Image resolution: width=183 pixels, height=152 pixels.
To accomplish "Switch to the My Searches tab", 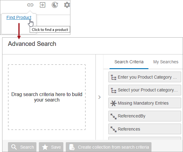I will tap(166, 62).
